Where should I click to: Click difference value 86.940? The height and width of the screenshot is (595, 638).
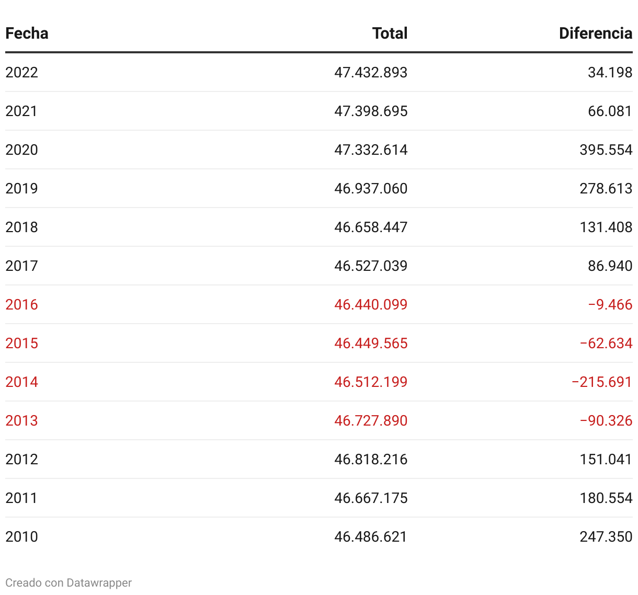(610, 266)
